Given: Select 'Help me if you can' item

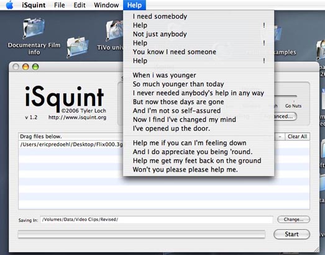Looking at the screenshot, I should pyautogui.click(x=199, y=143).
